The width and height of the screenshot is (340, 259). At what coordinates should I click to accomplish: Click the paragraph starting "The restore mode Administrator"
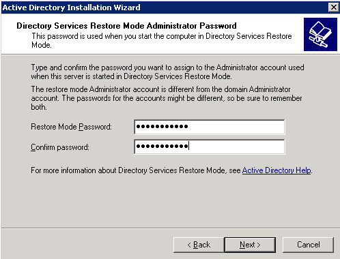pos(167,98)
